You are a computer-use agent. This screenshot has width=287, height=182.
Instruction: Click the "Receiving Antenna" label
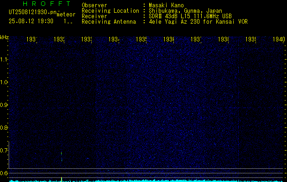point(109,22)
